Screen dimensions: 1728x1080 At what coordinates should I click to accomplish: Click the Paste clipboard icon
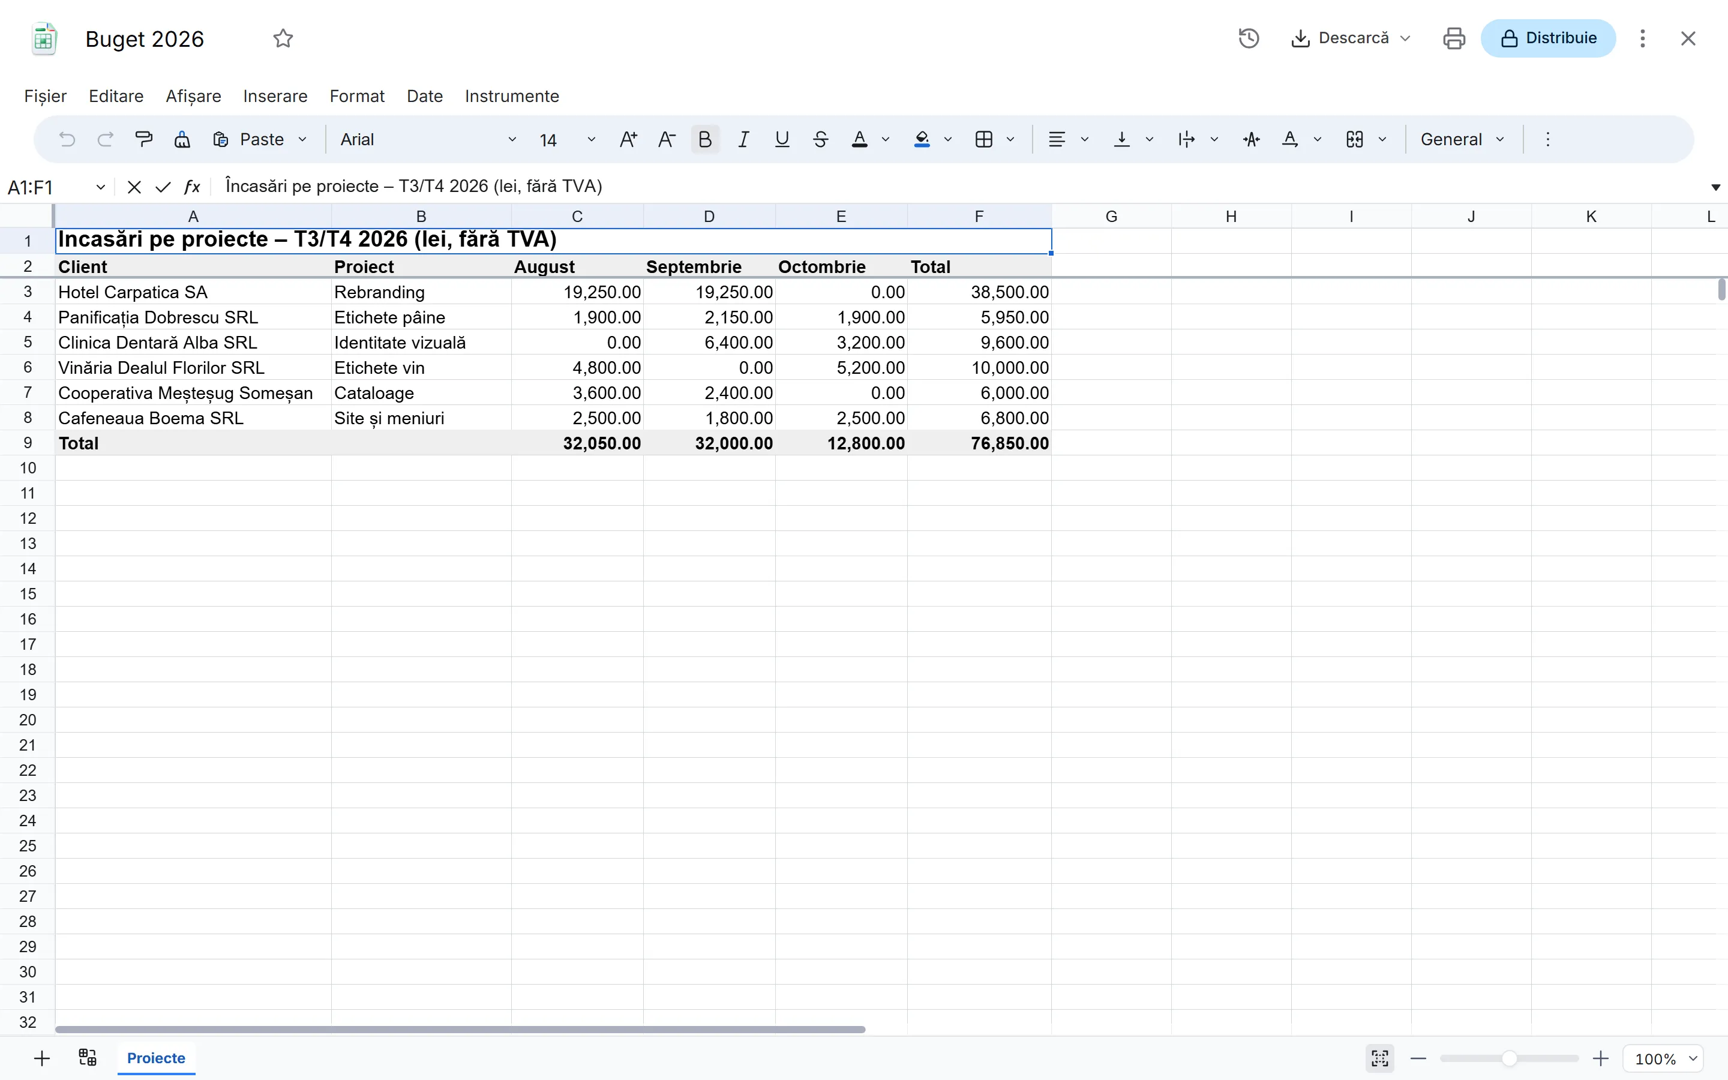pyautogui.click(x=221, y=139)
